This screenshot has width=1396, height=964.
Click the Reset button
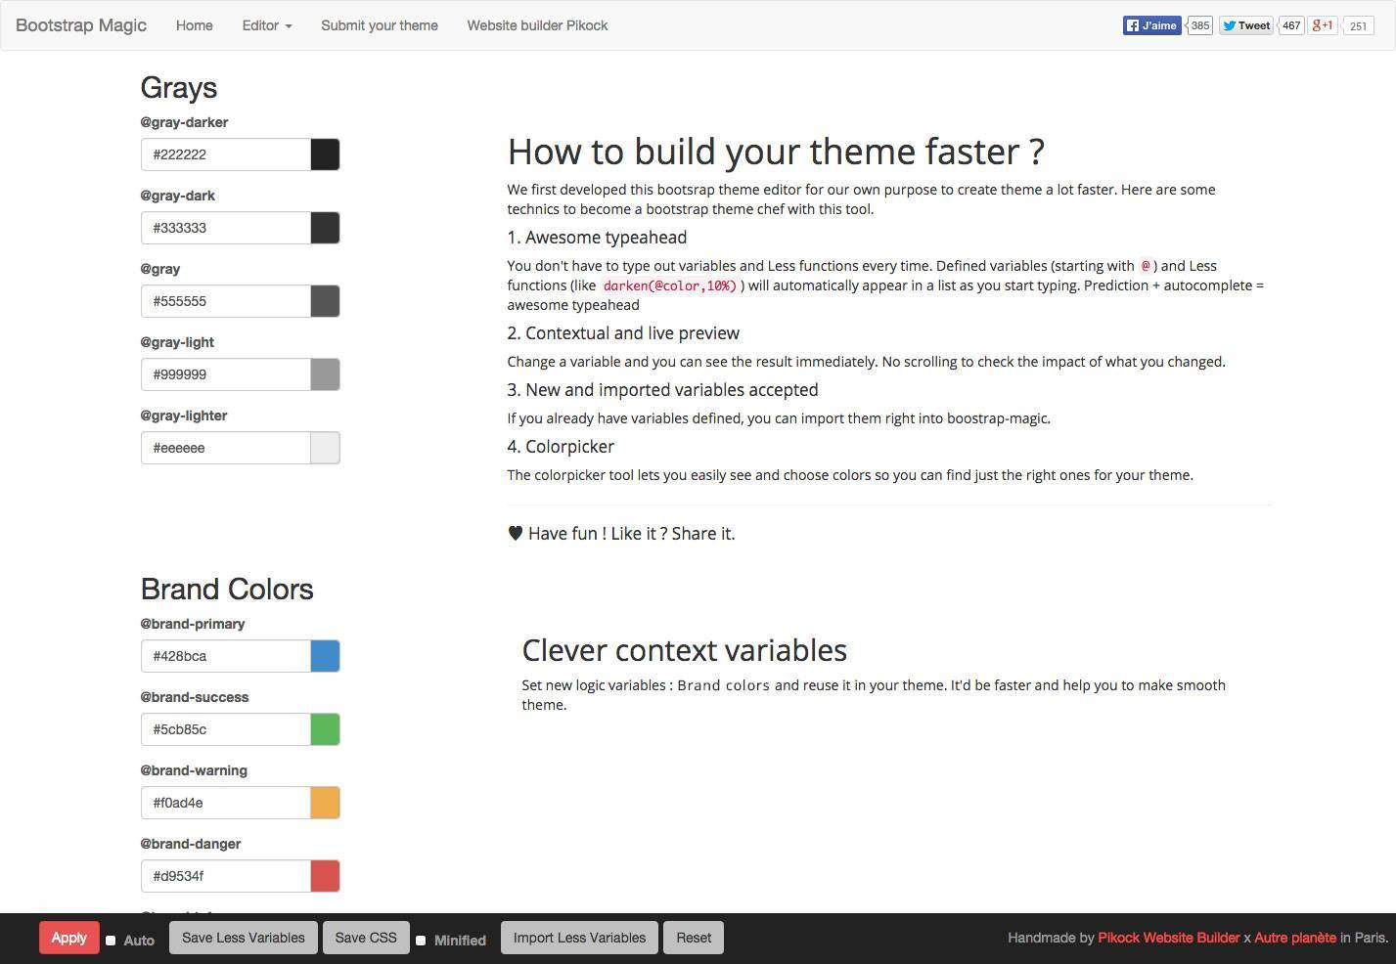click(x=694, y=938)
